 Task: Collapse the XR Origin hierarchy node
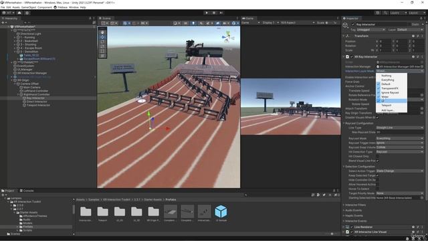(x=12, y=80)
